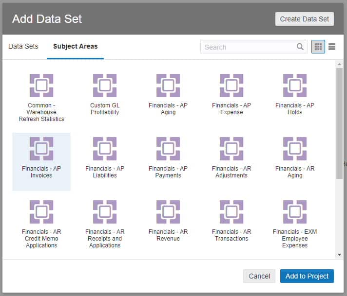
Task: Switch to grid view
Action: coord(318,47)
